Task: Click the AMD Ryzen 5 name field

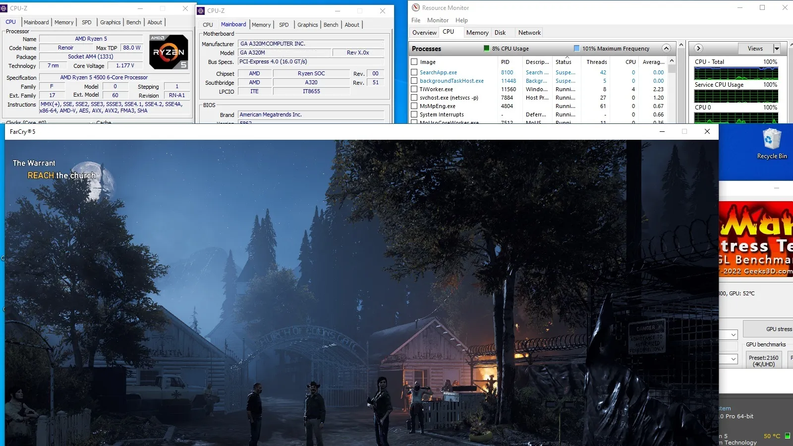Action: tap(91, 39)
